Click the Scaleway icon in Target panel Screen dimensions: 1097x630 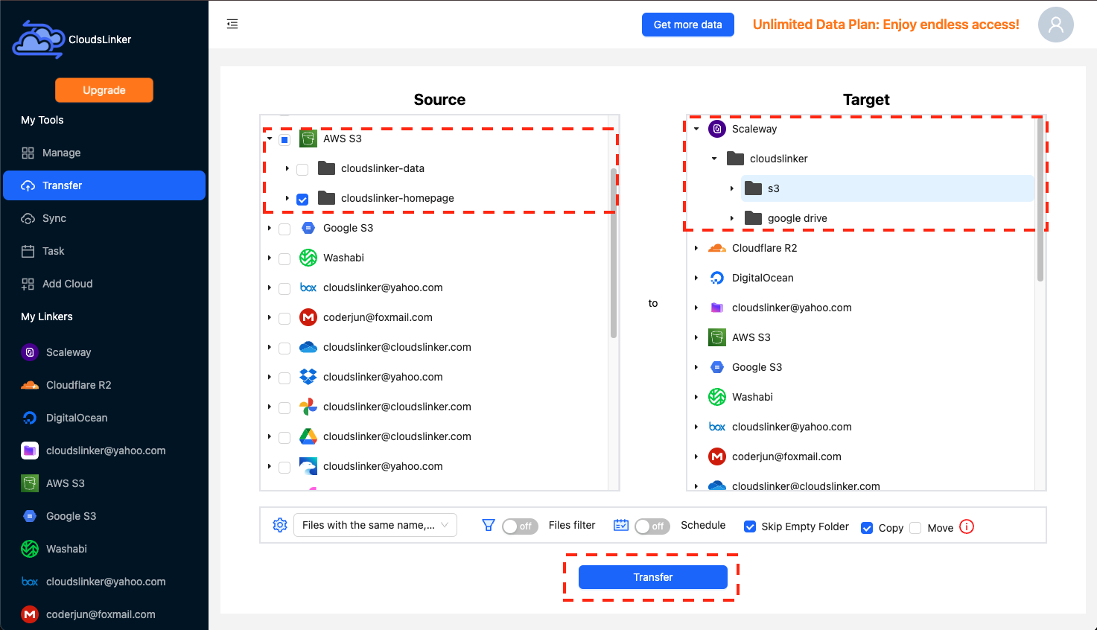(x=717, y=129)
